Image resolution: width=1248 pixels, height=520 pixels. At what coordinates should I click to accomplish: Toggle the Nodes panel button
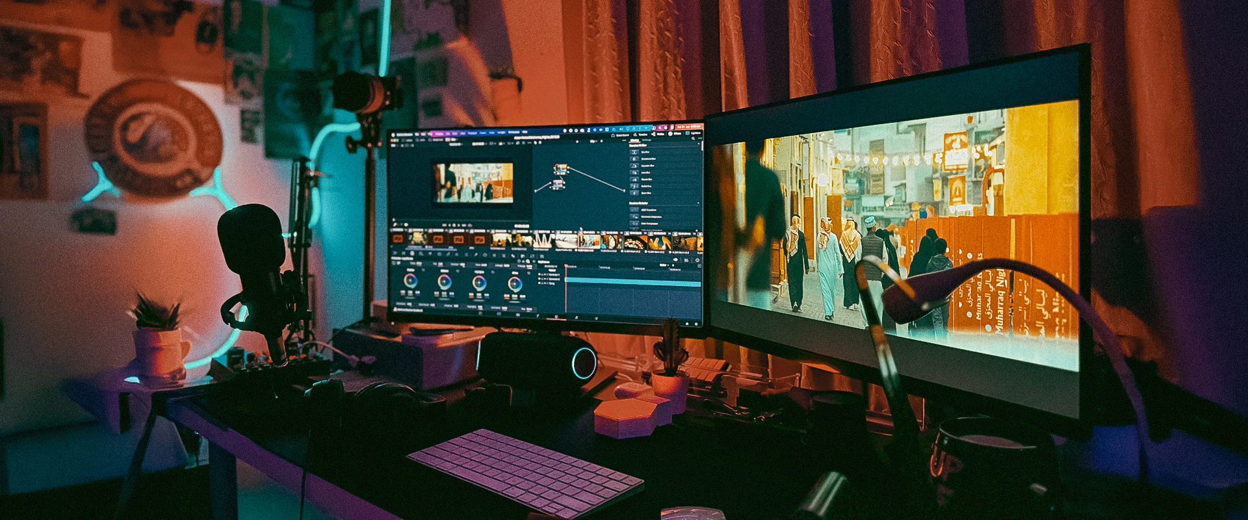658,134
